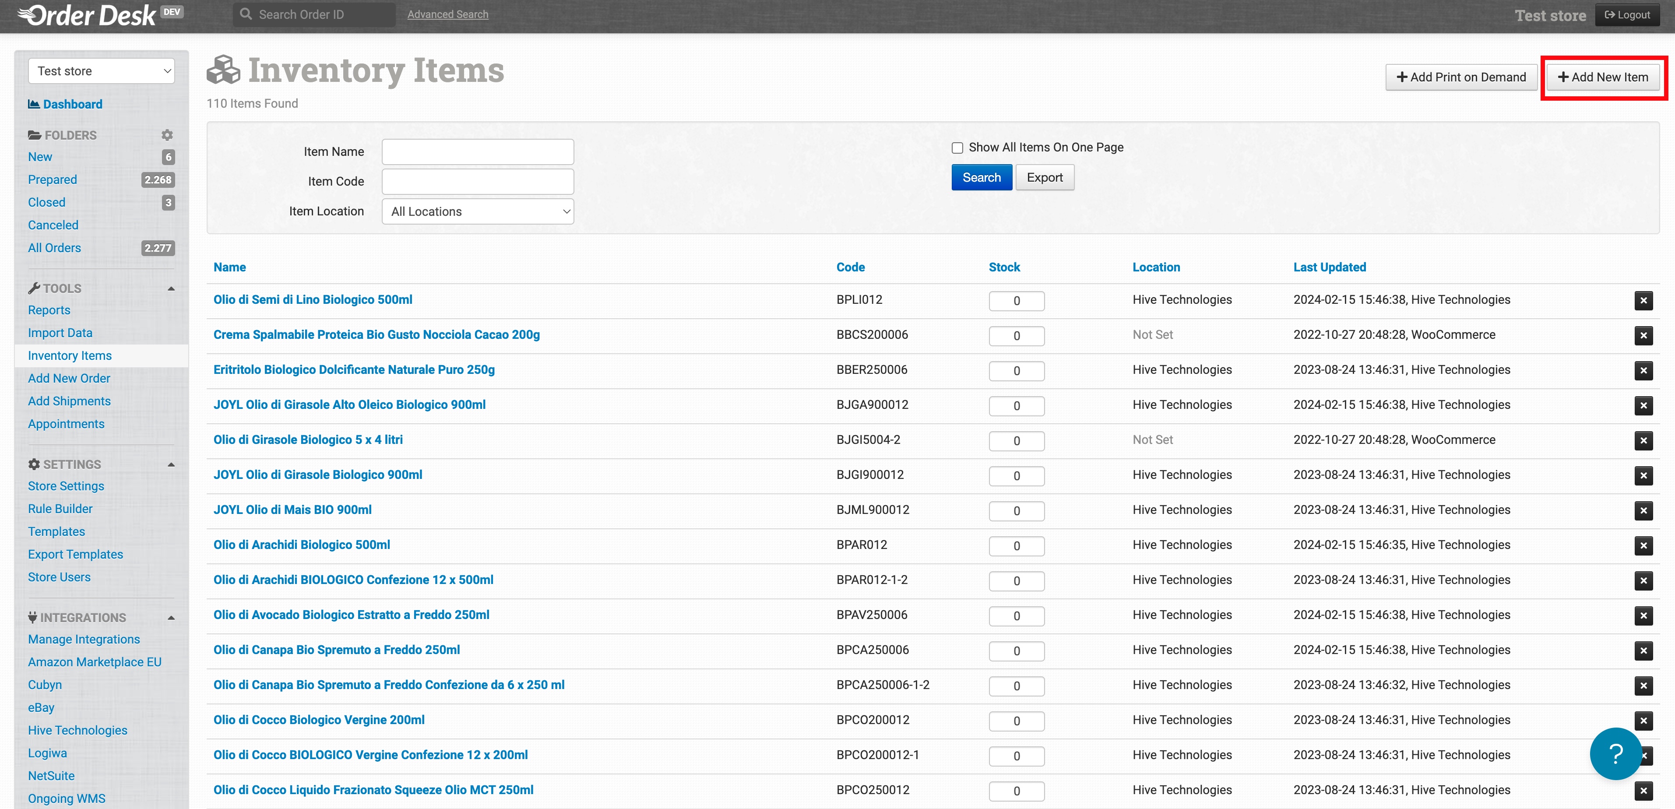
Task: Sort table by Stock column header
Action: point(1004,267)
